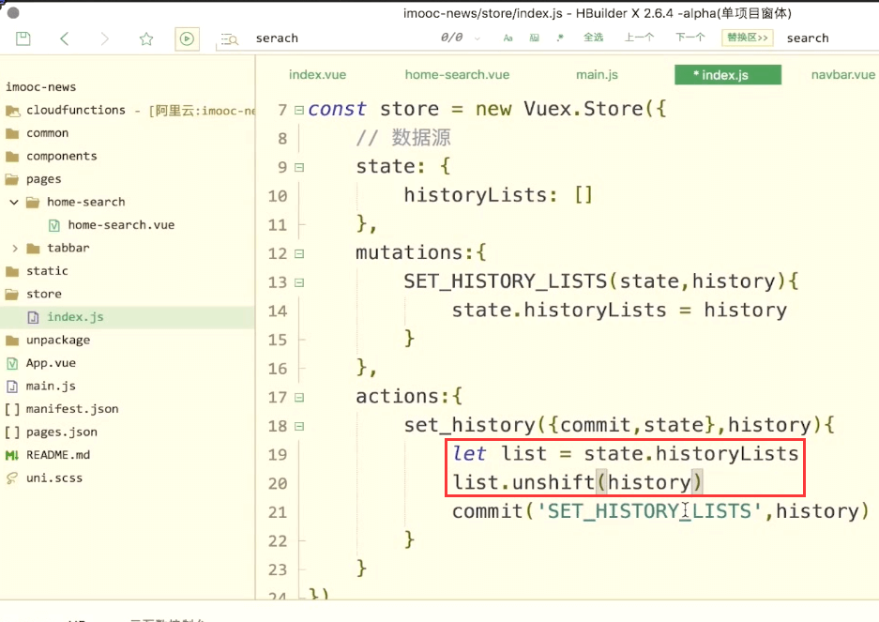Click the 替换区>> replace toggle button
Viewport: 879px width, 622px height.
pos(748,38)
